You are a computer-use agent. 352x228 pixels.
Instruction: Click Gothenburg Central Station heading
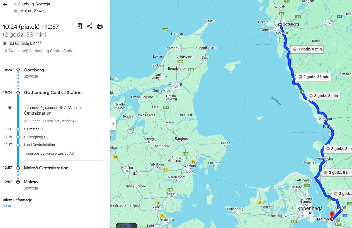click(53, 93)
